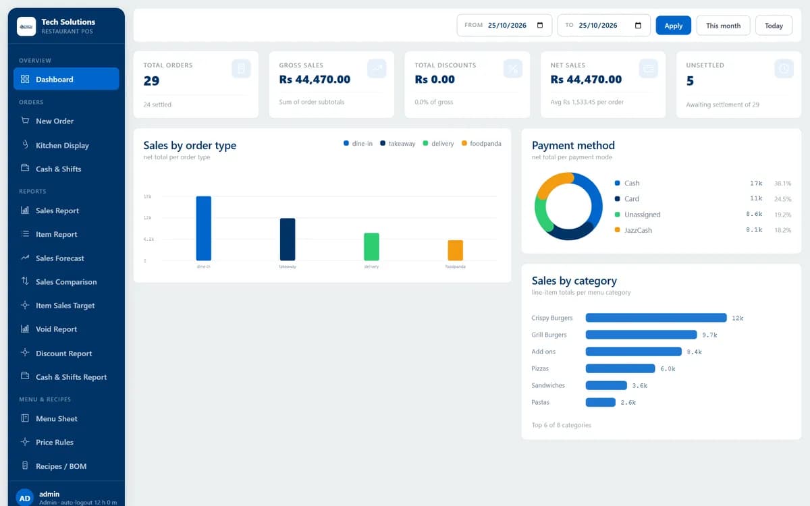Click the Dashboard grid icon in sidebar
This screenshot has width=810, height=506.
(x=25, y=79)
